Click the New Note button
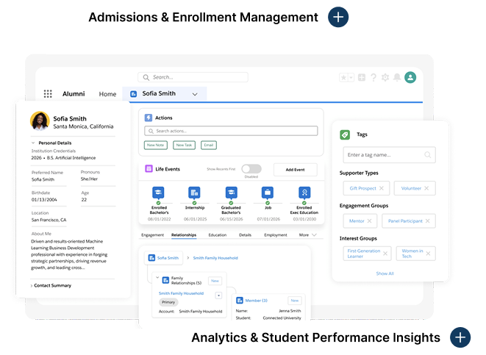This screenshot has height=355, width=486. [x=156, y=145]
